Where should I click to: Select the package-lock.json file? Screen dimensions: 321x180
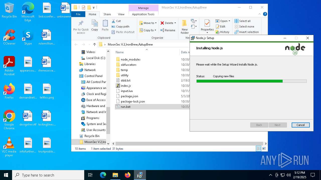coord(133,101)
